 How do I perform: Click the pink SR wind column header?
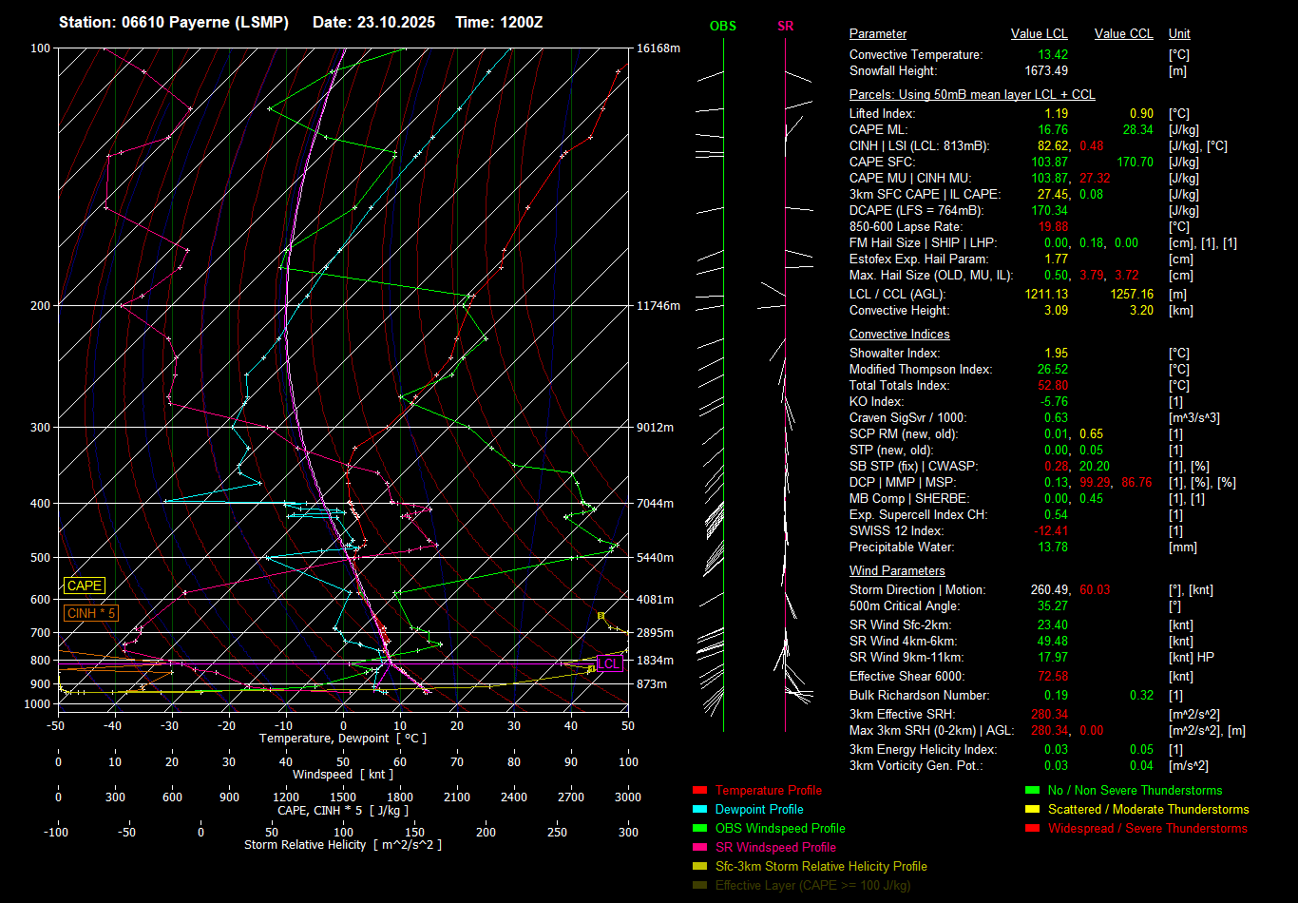pos(785,27)
